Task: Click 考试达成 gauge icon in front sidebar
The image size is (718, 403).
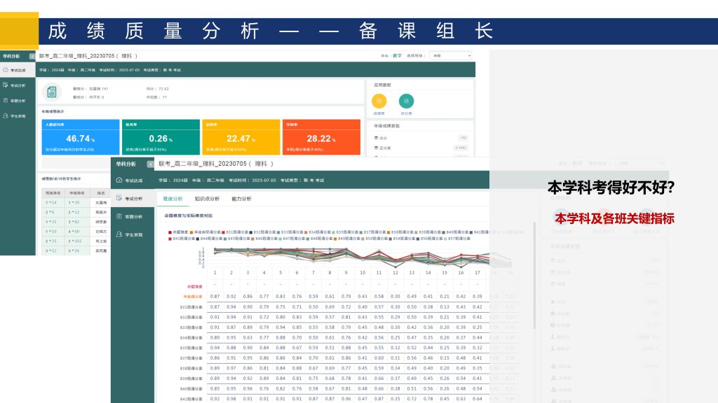Action: point(119,181)
